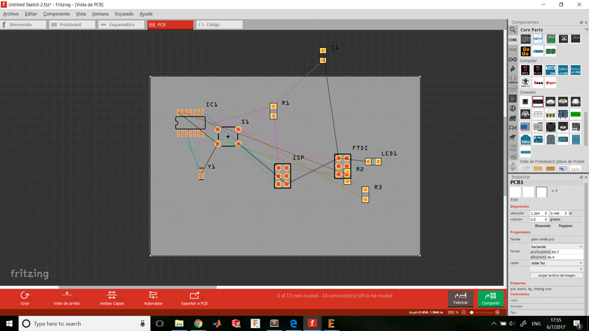Open Fritzing in Windows taskbar
The width and height of the screenshot is (589, 331).
312,323
